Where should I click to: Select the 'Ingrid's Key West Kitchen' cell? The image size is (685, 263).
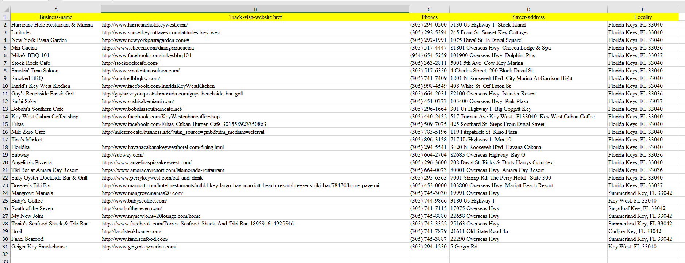coord(56,86)
